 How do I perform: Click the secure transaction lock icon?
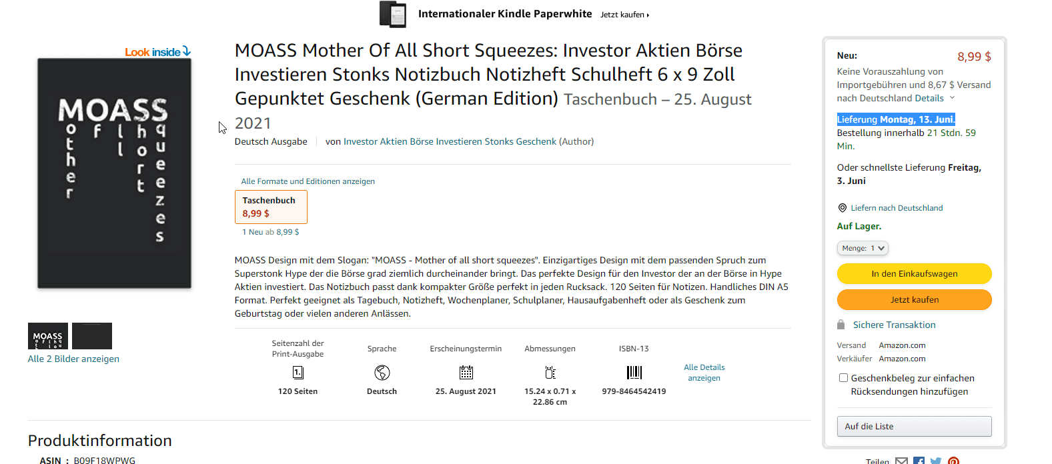click(841, 325)
